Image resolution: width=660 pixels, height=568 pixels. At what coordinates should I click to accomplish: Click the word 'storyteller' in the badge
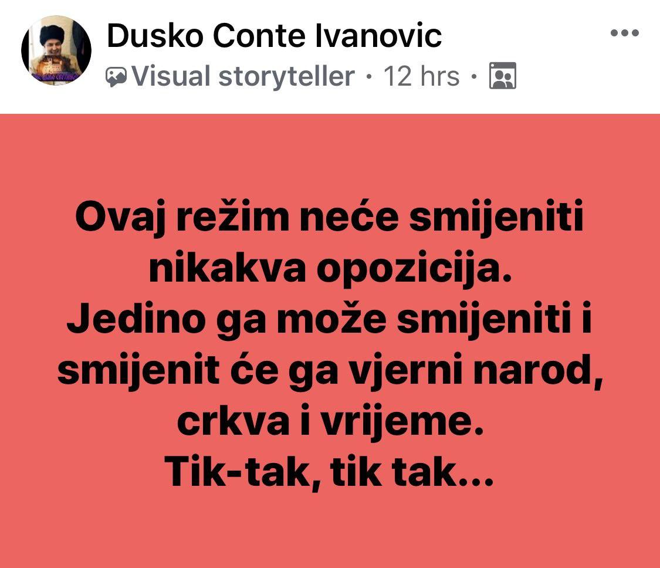click(286, 77)
